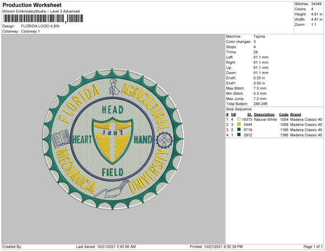
Task: Click the Zoom value "1:1"
Action: (314, 25)
